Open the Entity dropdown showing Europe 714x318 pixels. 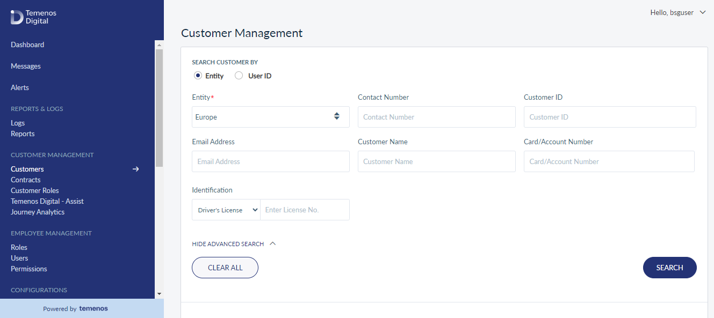(271, 117)
